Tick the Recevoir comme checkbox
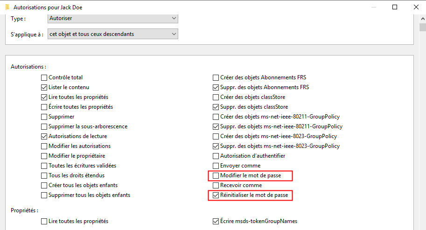Image resolution: width=426 pixels, height=230 pixels. (216, 186)
